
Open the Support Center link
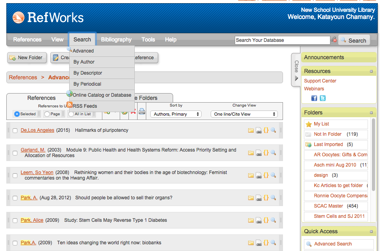click(x=320, y=81)
